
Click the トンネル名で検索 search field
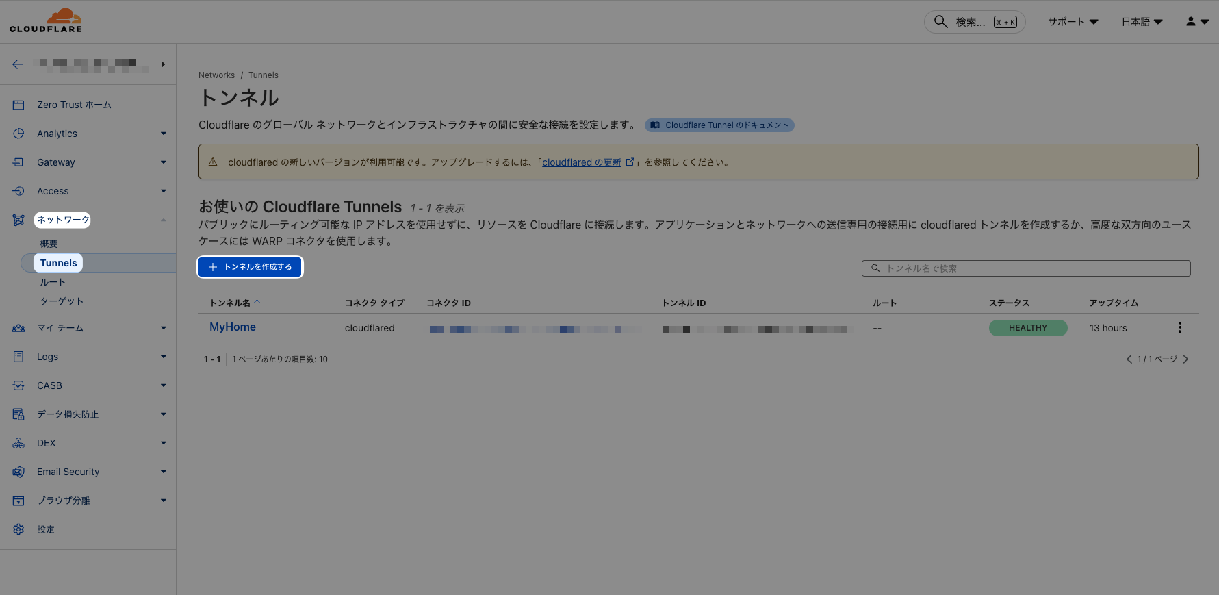coord(1026,268)
